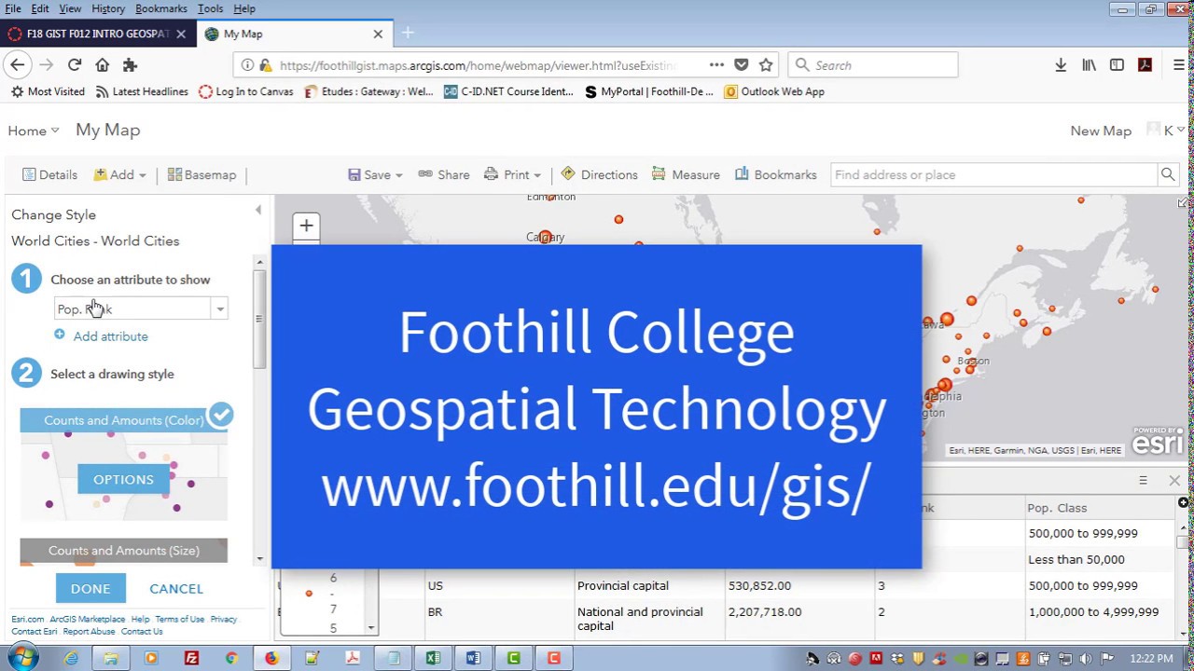This screenshot has height=671, width=1194.
Task: Open the Tools menu
Action: coord(210,8)
